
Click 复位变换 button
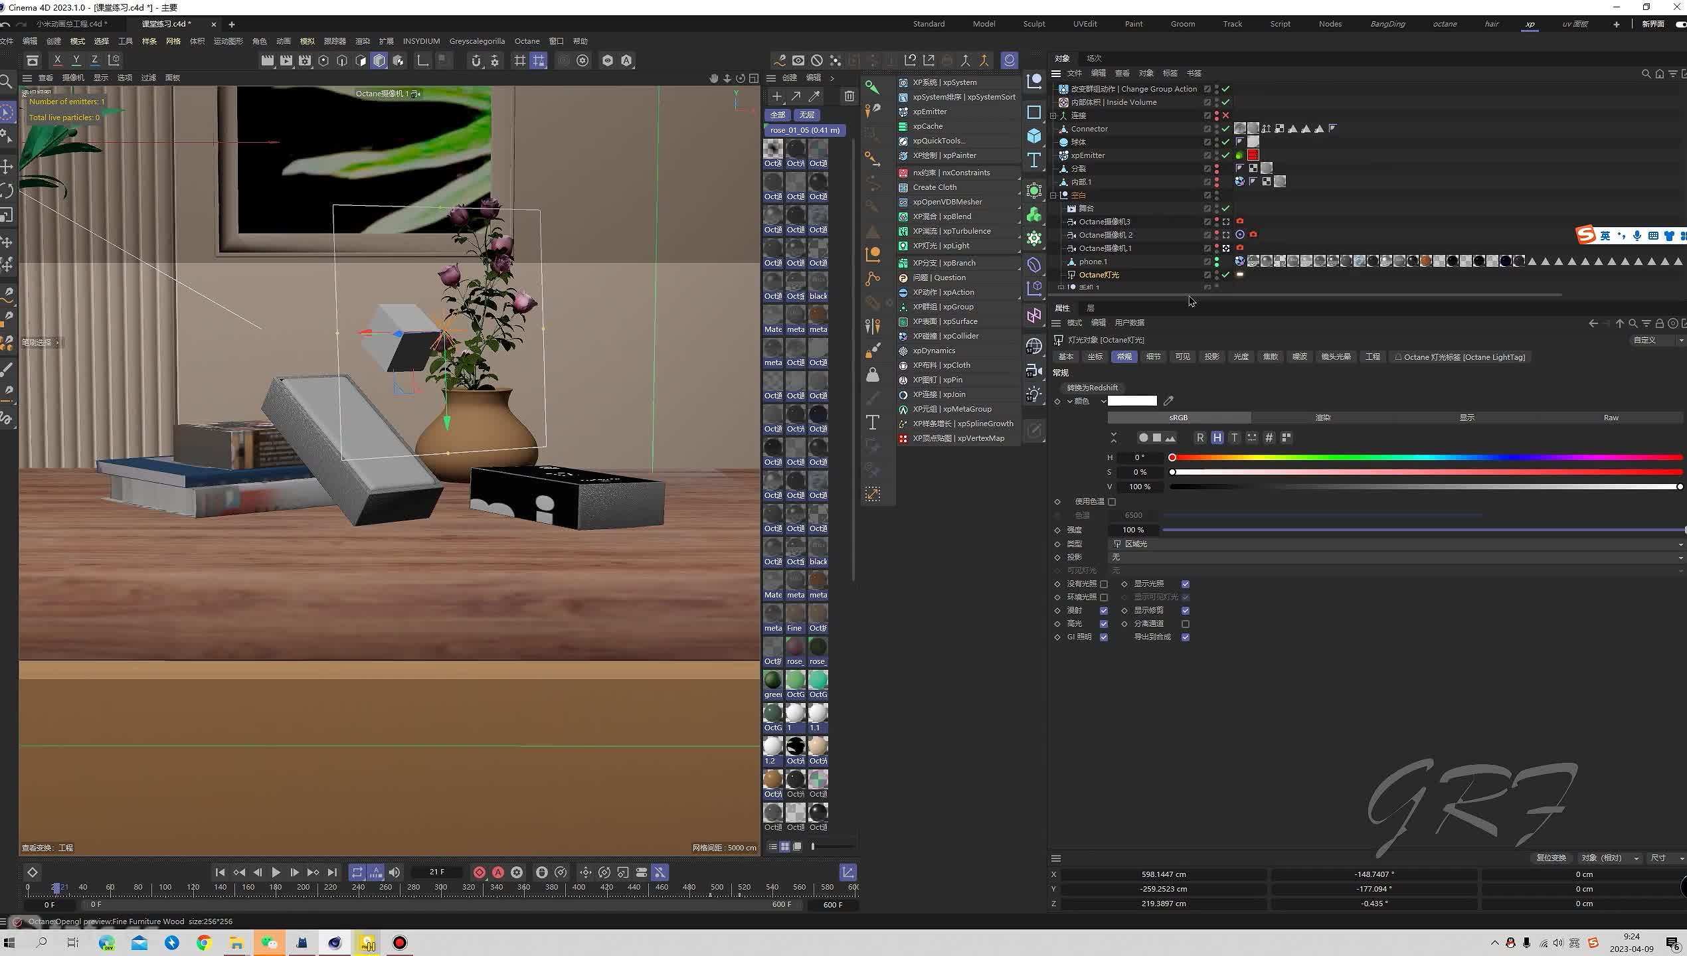point(1552,858)
